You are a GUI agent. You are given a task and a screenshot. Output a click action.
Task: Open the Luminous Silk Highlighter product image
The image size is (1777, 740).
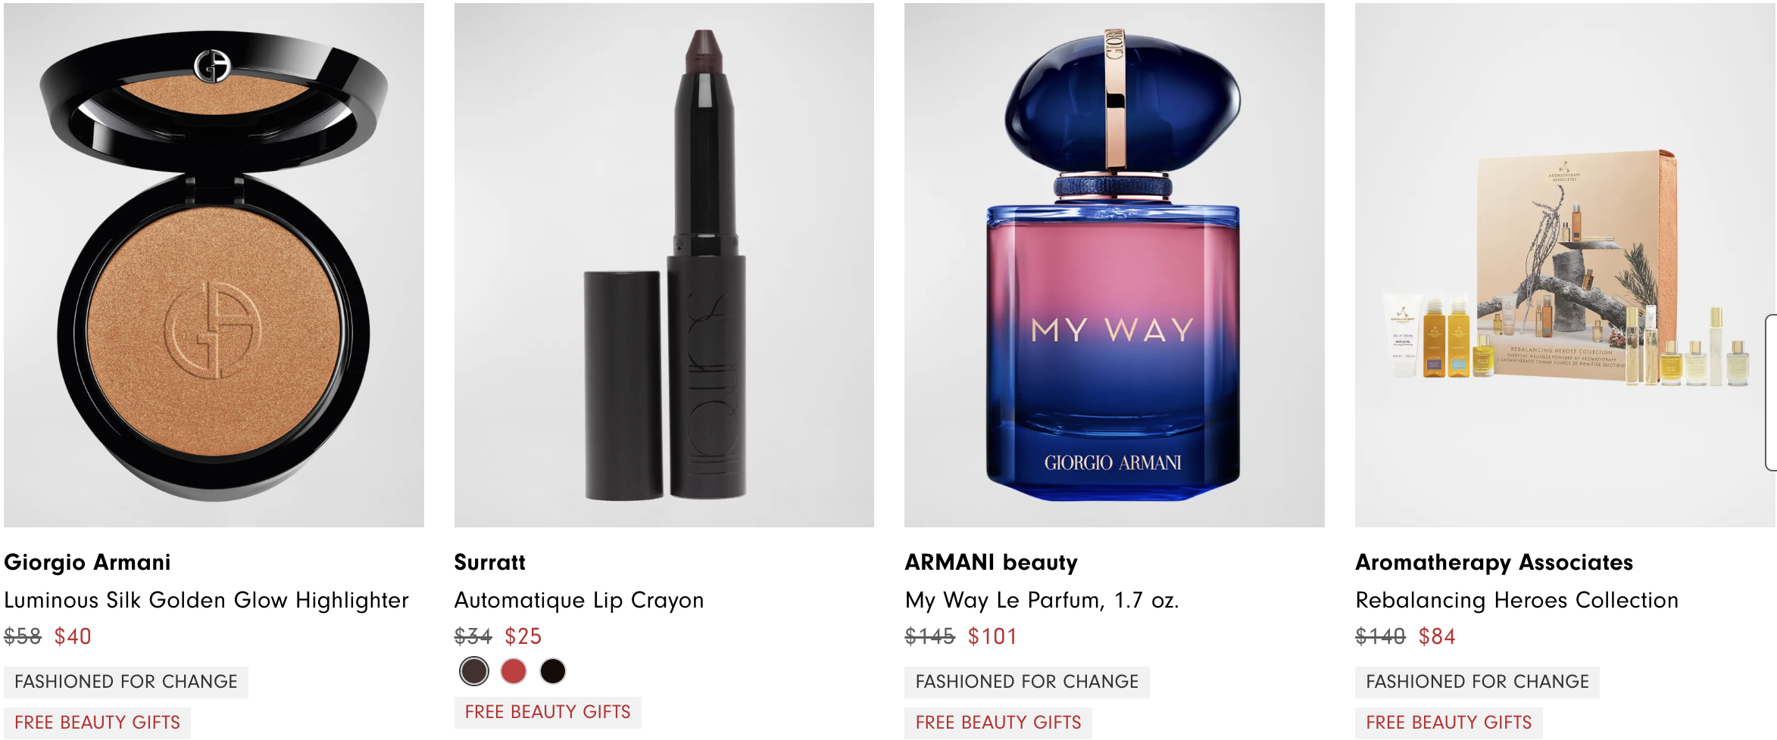click(x=214, y=265)
